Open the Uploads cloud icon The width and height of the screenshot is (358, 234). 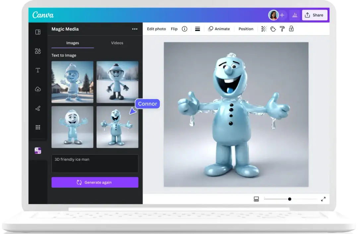[x=38, y=89]
